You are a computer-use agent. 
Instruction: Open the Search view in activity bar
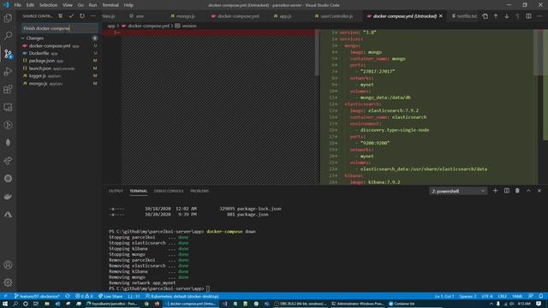8,35
